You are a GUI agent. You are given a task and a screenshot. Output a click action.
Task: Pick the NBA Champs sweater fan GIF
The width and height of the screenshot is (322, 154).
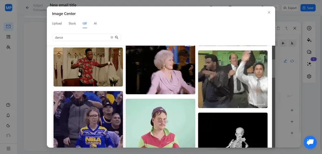click(88, 119)
